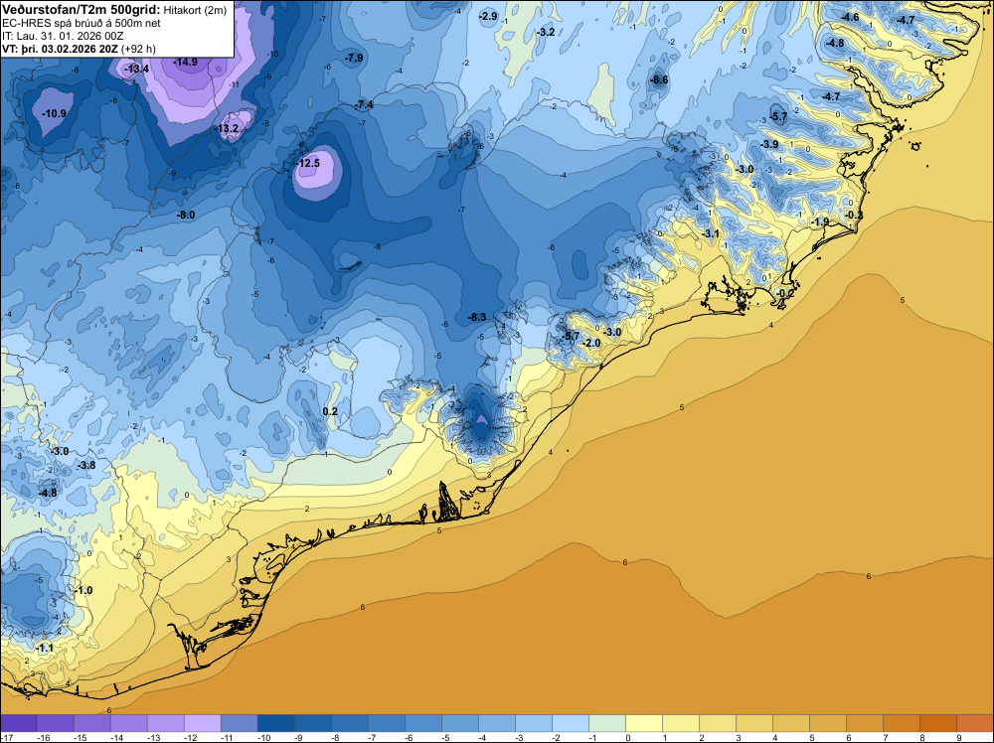The width and height of the screenshot is (994, 743).
Task: Click the -1.1 temperature label
Action: [x=45, y=649]
